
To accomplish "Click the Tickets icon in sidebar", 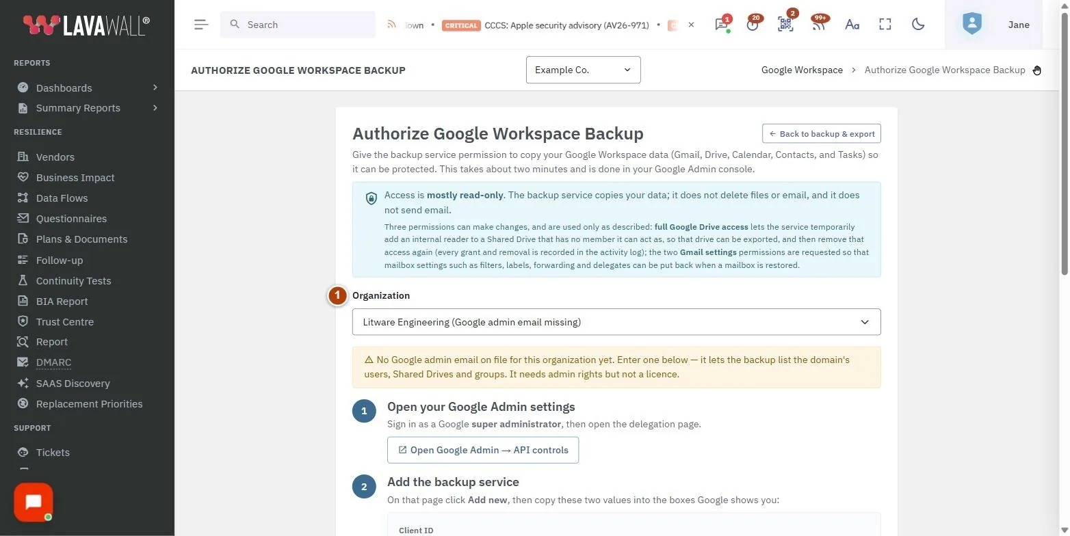I will (x=23, y=452).
